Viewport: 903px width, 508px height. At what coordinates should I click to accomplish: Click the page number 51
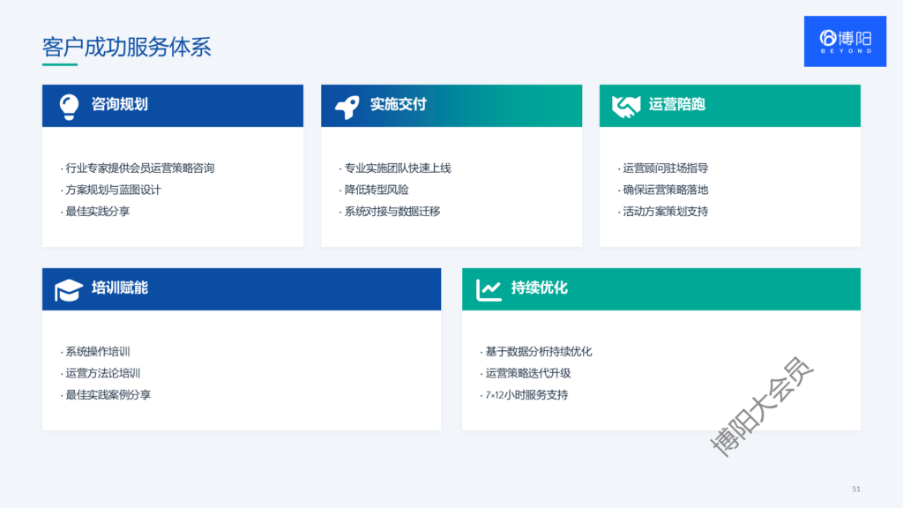[855, 489]
